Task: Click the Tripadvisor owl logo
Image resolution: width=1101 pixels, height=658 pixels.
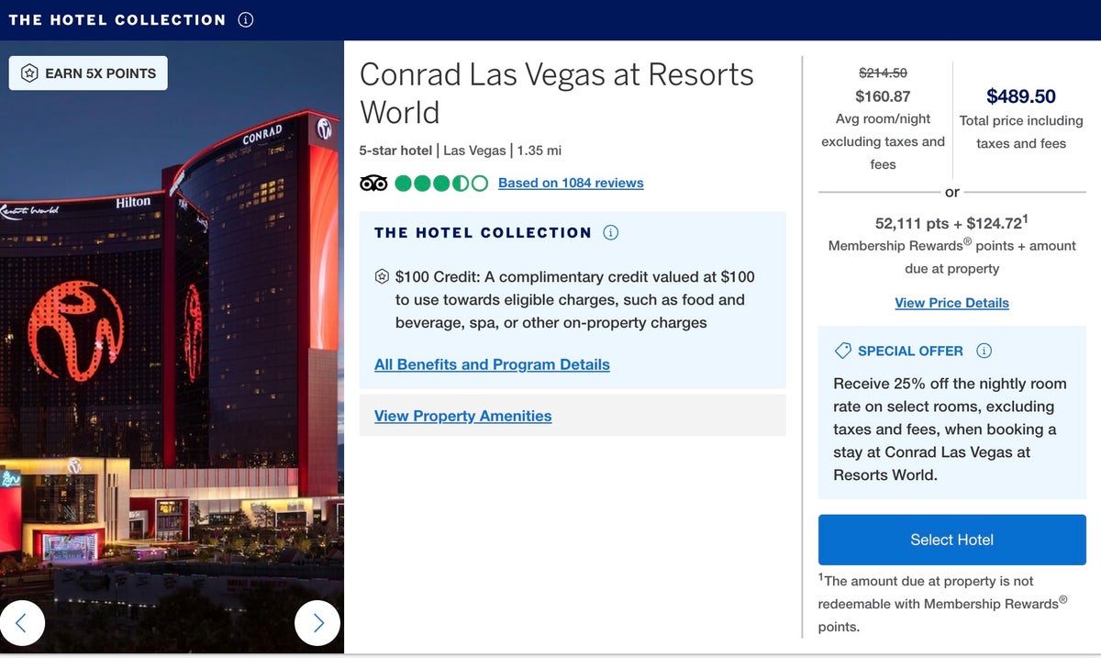Action: (373, 183)
